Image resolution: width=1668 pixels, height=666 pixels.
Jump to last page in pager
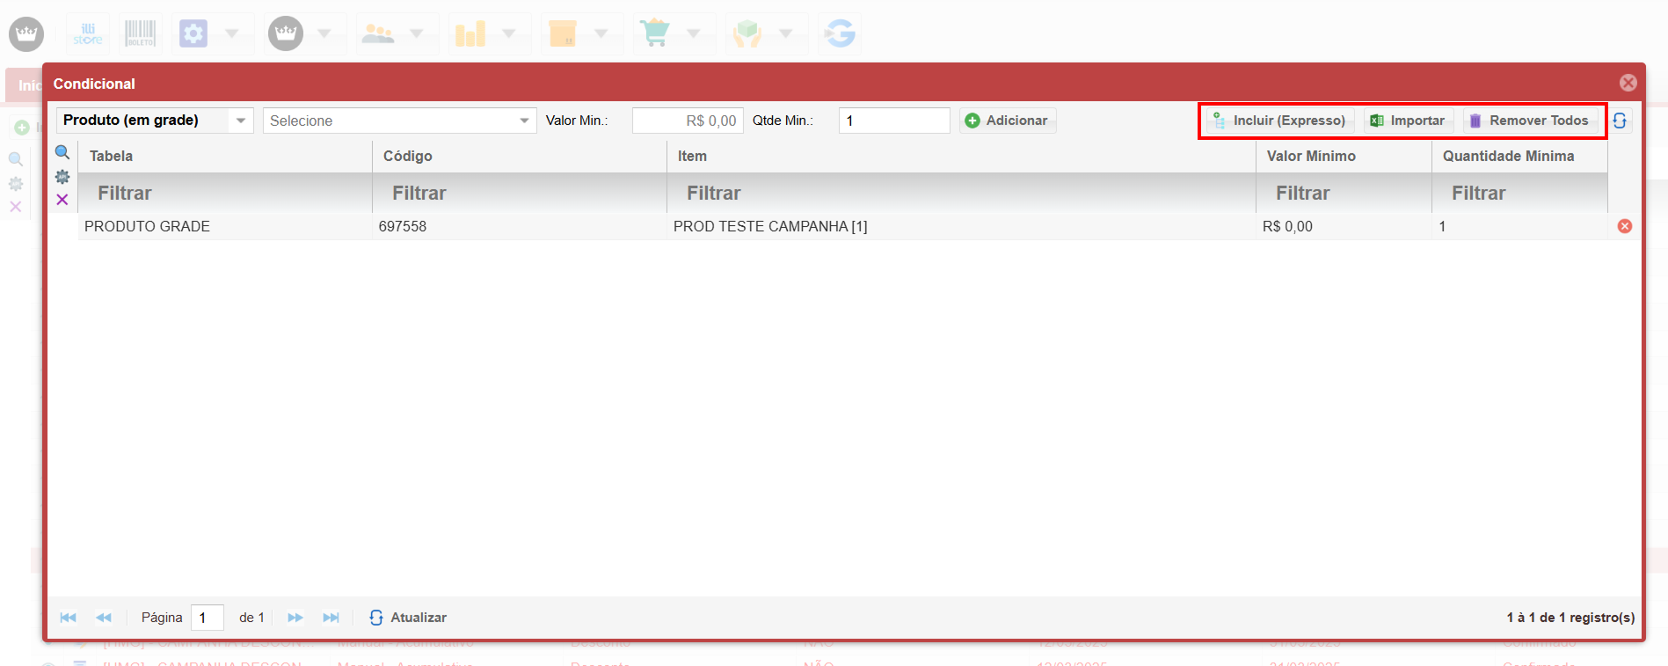pyautogui.click(x=331, y=618)
